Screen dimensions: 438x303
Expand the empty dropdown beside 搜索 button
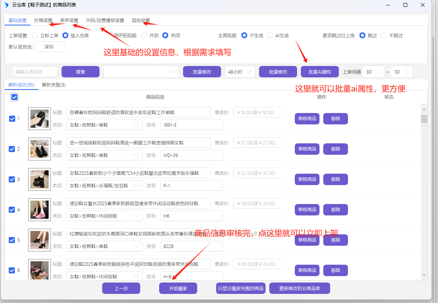pyautogui.click(x=141, y=72)
